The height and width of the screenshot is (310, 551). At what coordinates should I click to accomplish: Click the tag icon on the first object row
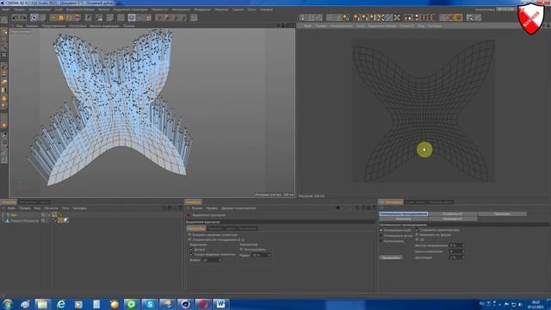tap(54, 214)
